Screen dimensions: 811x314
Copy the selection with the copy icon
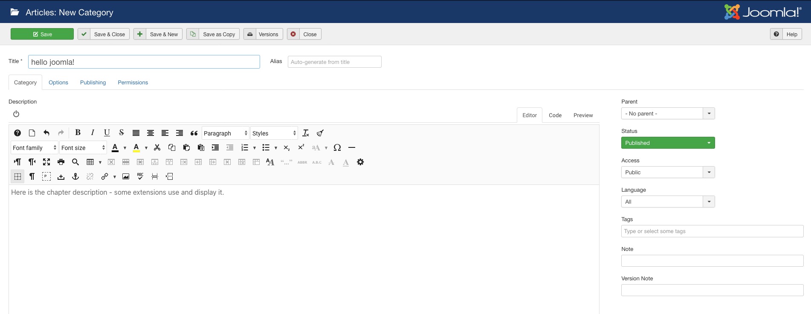pos(172,147)
